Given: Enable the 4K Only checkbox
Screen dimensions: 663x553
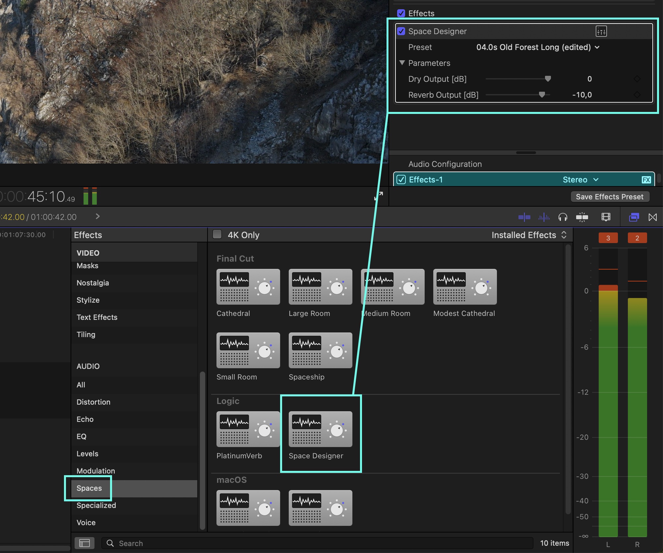Looking at the screenshot, I should [217, 234].
